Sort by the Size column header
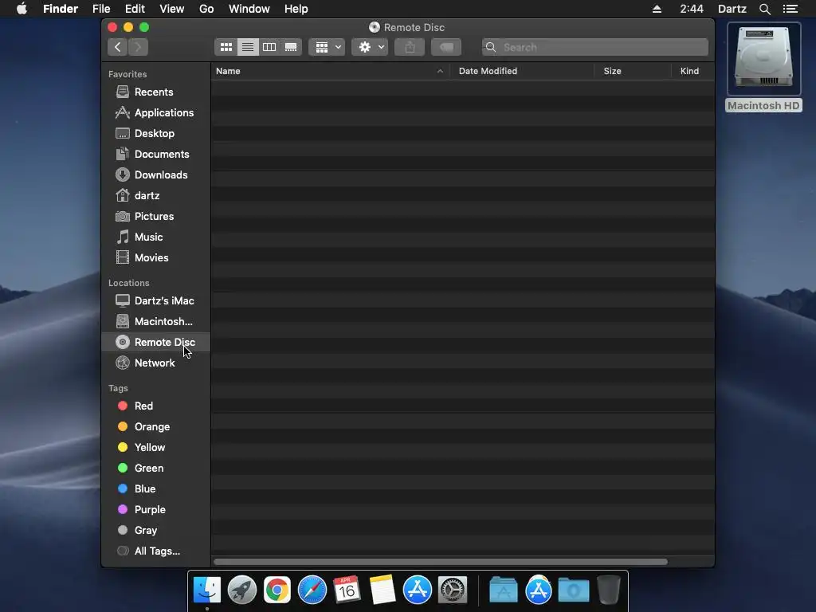 [x=632, y=71]
